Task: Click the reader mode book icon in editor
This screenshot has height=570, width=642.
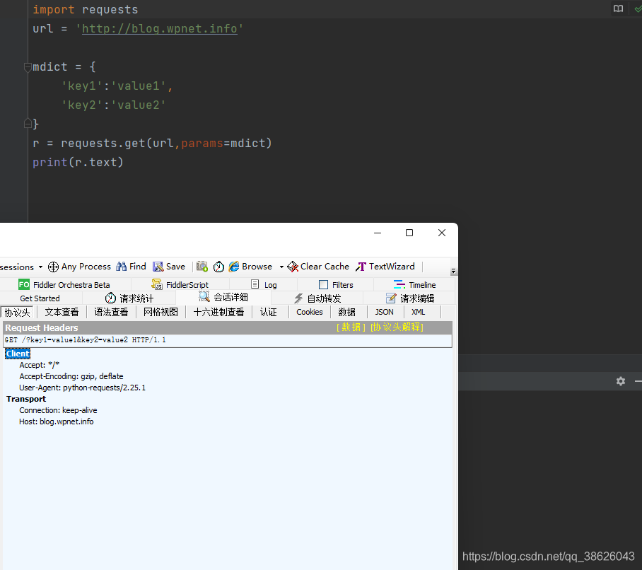Action: click(x=618, y=8)
